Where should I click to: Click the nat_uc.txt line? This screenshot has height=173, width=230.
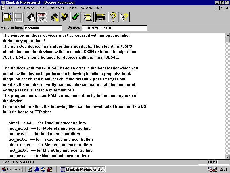[49, 156]
